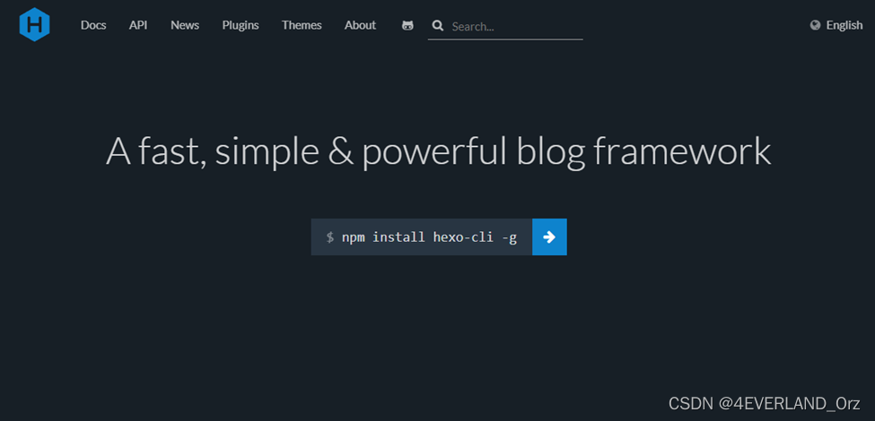Click the '-g' flag in the install command

(x=509, y=237)
